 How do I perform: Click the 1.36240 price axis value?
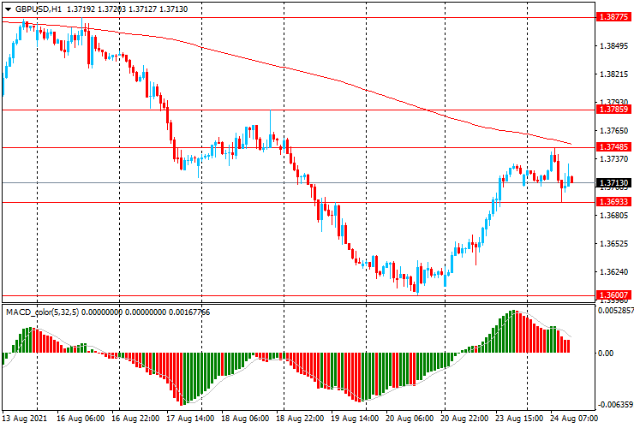[614, 272]
